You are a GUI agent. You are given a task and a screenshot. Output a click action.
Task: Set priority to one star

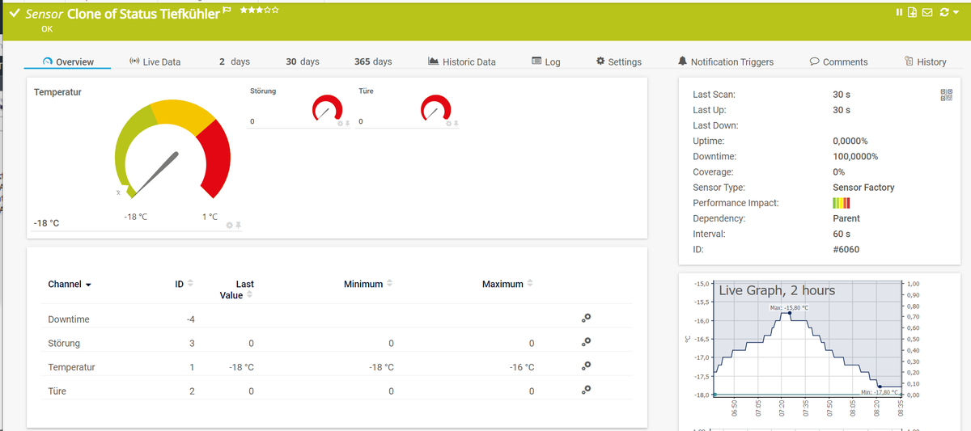pyautogui.click(x=244, y=9)
